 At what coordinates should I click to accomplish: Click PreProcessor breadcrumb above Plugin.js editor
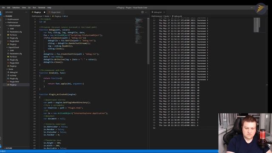37,16
